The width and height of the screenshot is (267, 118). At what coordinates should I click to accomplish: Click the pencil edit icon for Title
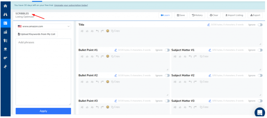209,25
